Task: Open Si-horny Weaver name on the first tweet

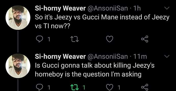Action: 60,8
